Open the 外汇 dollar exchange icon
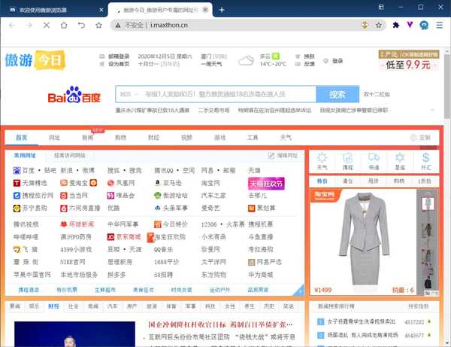The image size is (451, 347). coord(425,160)
